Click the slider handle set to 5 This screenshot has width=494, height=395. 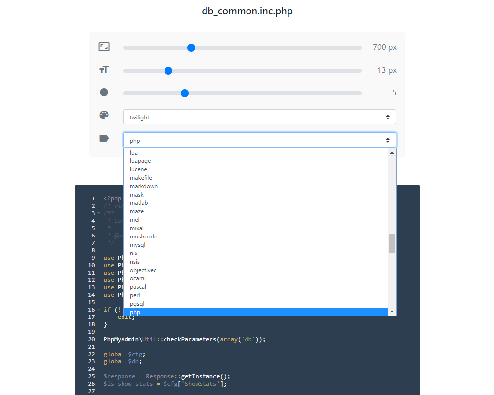pyautogui.click(x=185, y=93)
